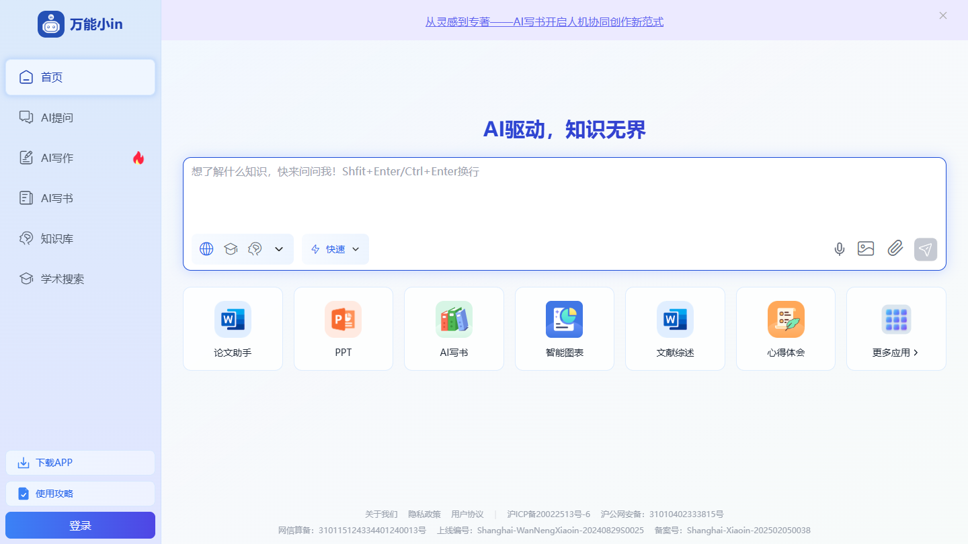Close the top announcement banner
The image size is (968, 544).
coord(943,15)
